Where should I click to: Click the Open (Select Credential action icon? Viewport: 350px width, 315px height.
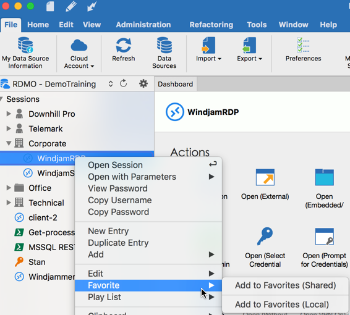pos(265,237)
